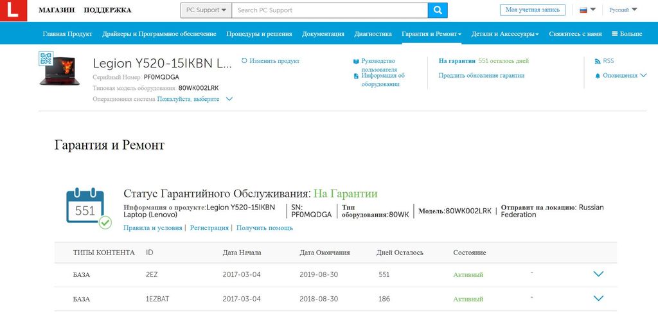Open the Русский language dropdown
Image resolution: width=658 pixels, height=322 pixels.
point(623,10)
